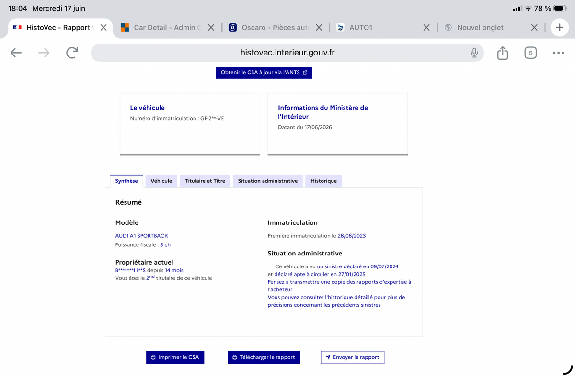
Task: Open the Historique tab
Action: [x=323, y=181]
